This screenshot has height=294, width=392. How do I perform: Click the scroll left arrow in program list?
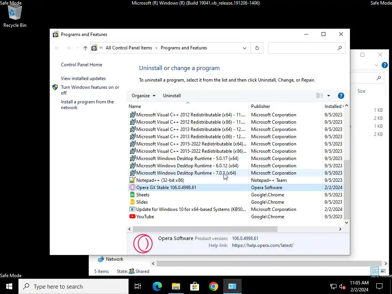click(129, 229)
